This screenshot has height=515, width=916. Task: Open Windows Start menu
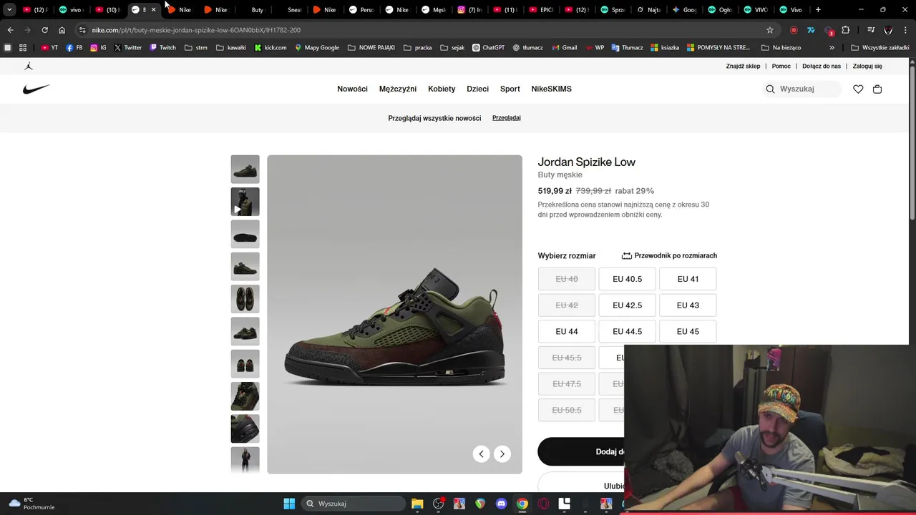(x=289, y=504)
